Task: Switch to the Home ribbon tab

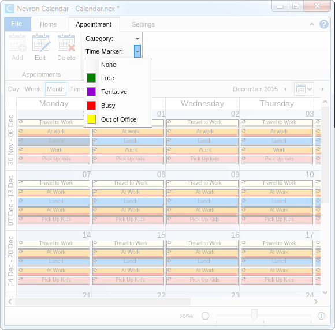Action: coord(49,24)
